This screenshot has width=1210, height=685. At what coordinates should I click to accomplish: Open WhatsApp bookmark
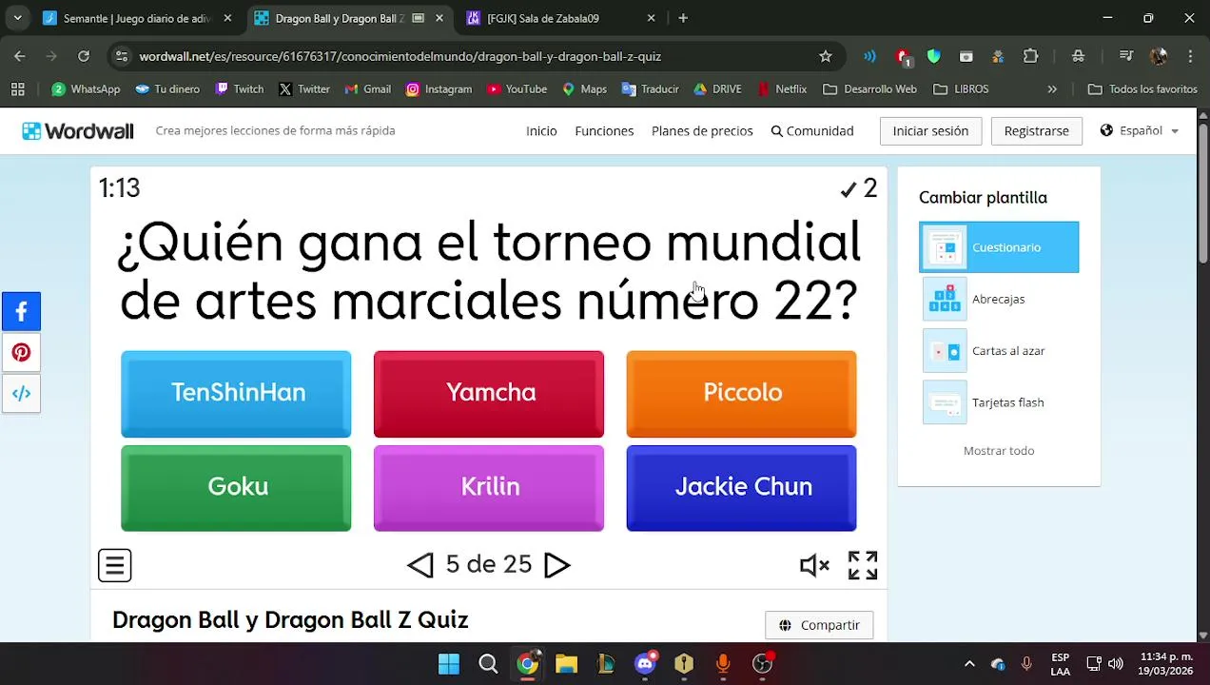[86, 89]
